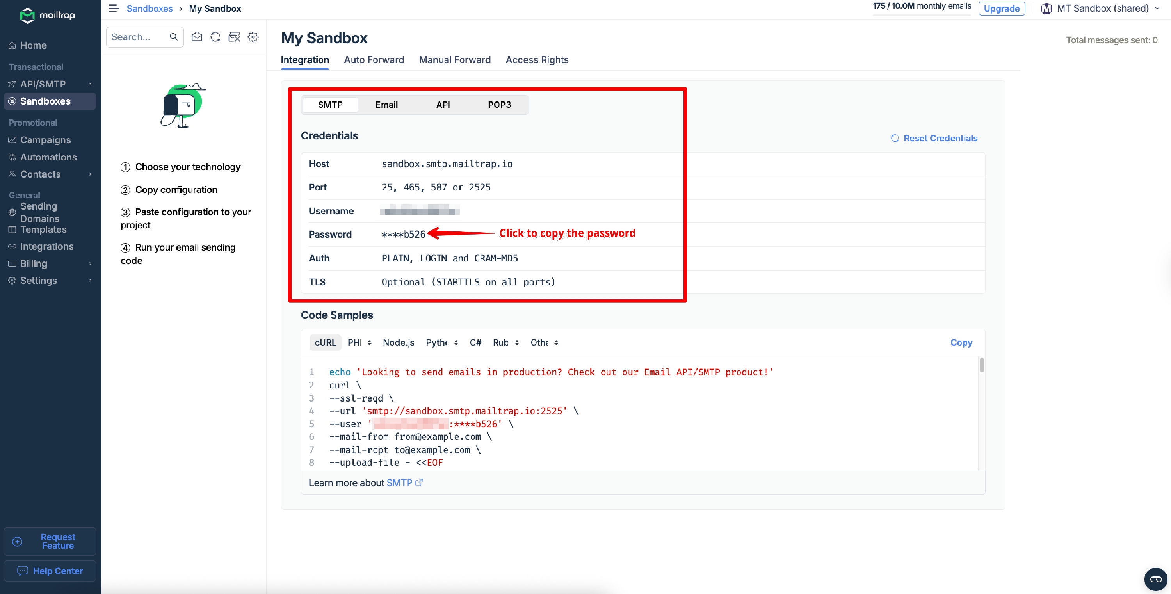Click the code sample scrollbar
Viewport: 1171px width, 594px height.
coord(981,365)
